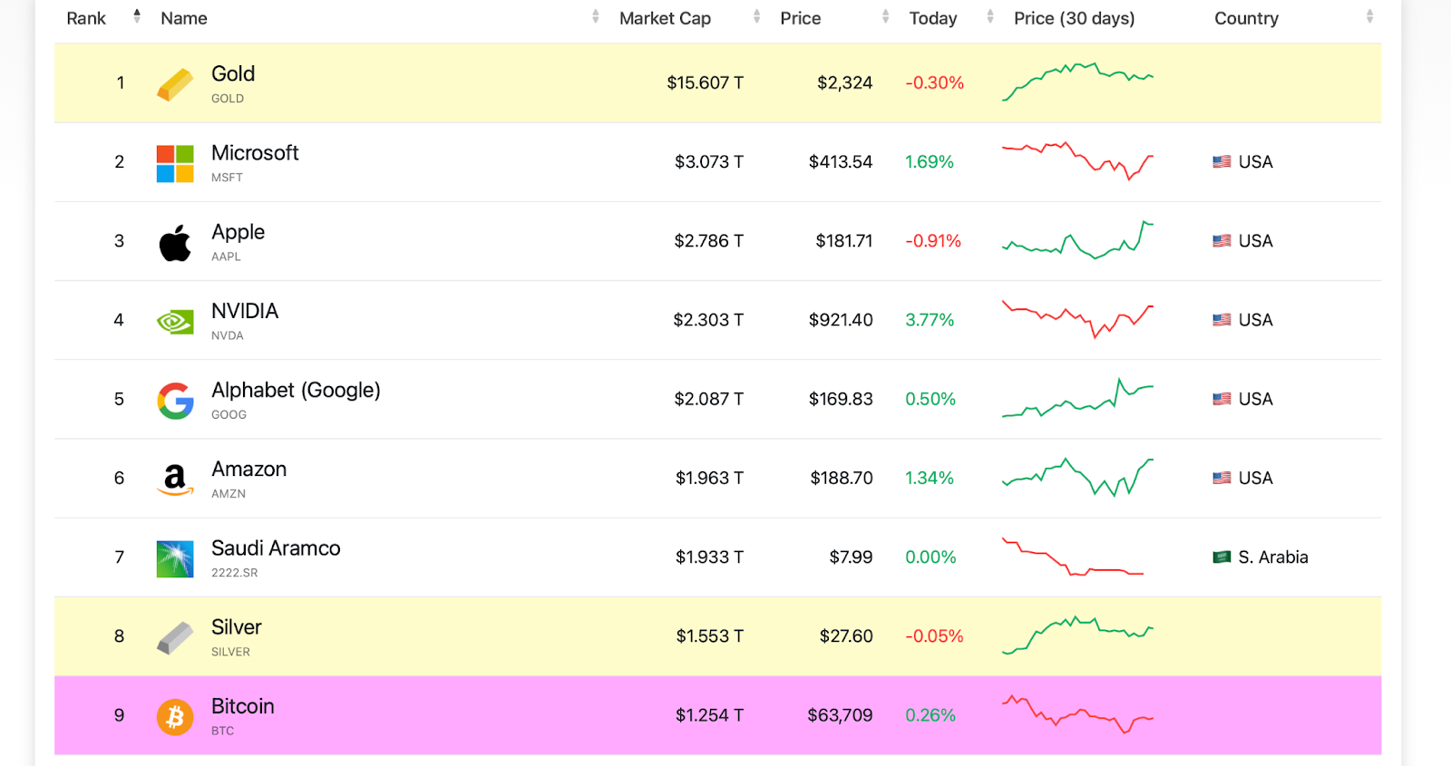The image size is (1451, 766).
Task: Click the USA flag in Alphabet row
Action: pyautogui.click(x=1222, y=398)
